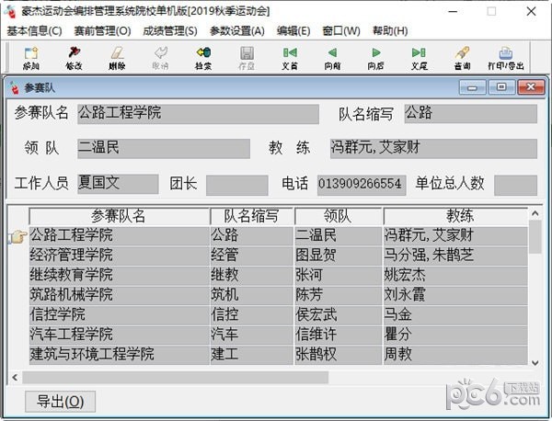Click the Delete (删除) toolbar icon
The image size is (552, 421).
click(117, 58)
